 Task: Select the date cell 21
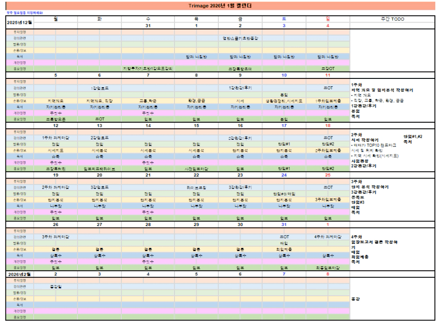148,175
